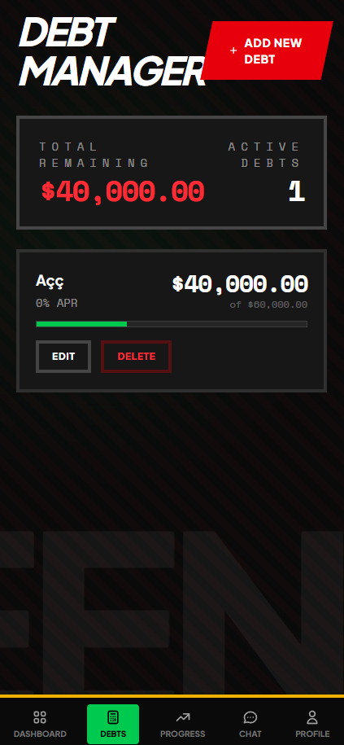The width and height of the screenshot is (344, 745).
Task: Select the Debts calculator icon
Action: pyautogui.click(x=113, y=717)
